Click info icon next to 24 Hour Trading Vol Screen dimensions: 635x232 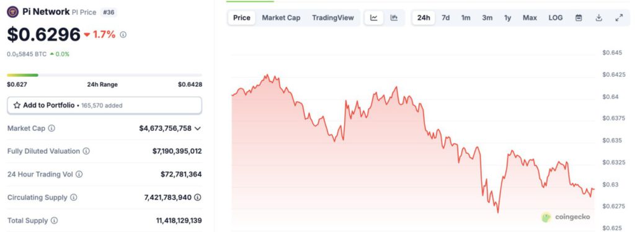(x=79, y=174)
